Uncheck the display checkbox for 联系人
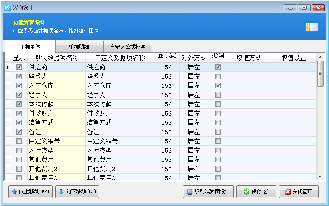Viewport: 329px width, 206px height. point(19,77)
